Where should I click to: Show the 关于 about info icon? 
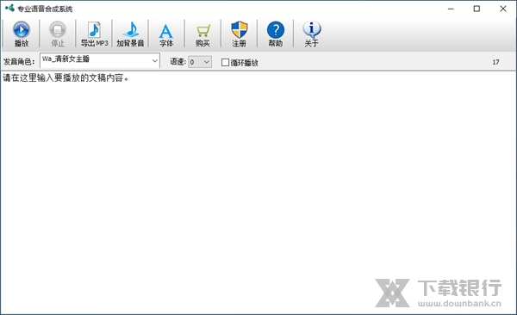[x=312, y=34]
